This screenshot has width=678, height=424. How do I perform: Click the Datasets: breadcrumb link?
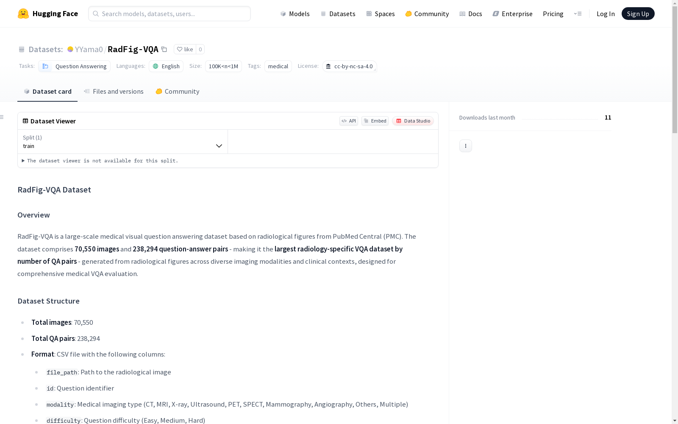coord(45,49)
